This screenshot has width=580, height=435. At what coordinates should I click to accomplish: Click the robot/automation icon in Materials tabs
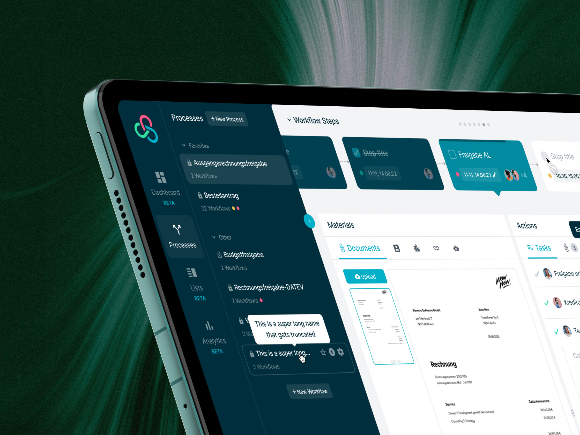[x=456, y=248]
